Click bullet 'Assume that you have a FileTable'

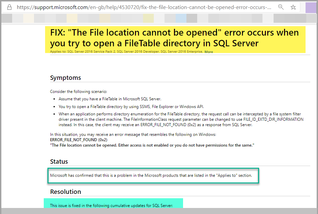point(110,99)
